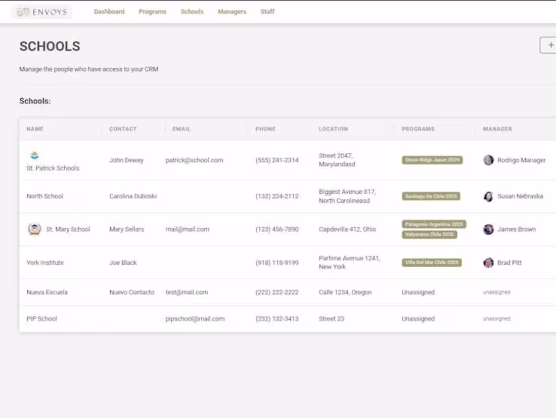Image resolution: width=556 pixels, height=418 pixels.
Task: Sort the table by the NAME column
Action: 35,129
